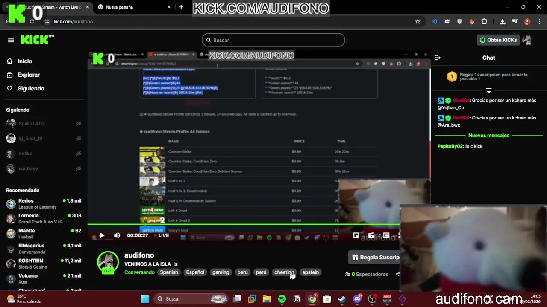Bookmark this page with star icon
This screenshot has height=307, width=547.
[418, 21]
